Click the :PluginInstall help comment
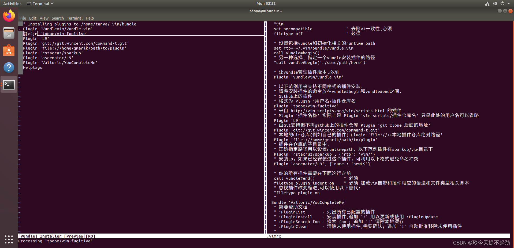514x248 pixels. tap(356, 217)
